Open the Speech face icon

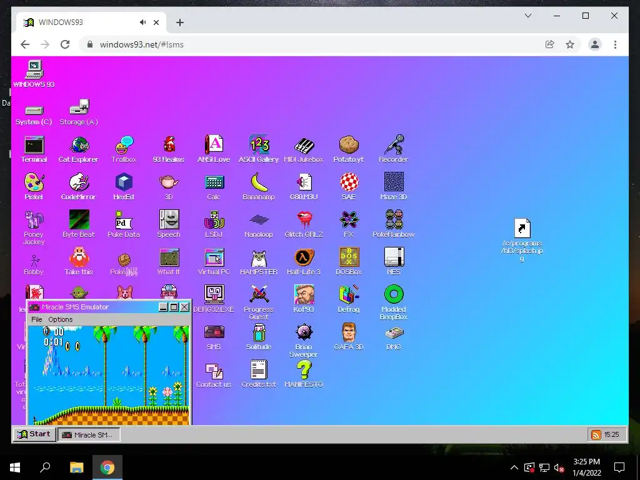[169, 224]
